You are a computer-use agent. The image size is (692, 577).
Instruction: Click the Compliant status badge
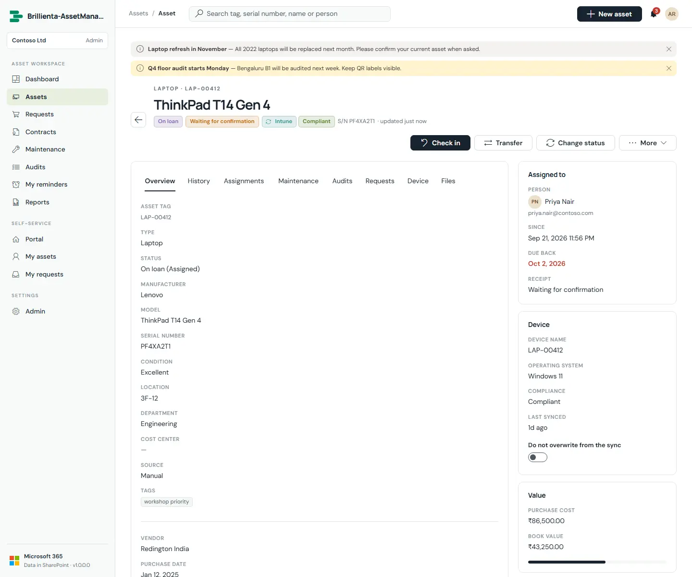click(x=317, y=122)
